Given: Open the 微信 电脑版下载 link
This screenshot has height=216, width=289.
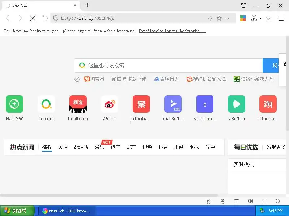Looking at the screenshot, I should coord(129,79).
